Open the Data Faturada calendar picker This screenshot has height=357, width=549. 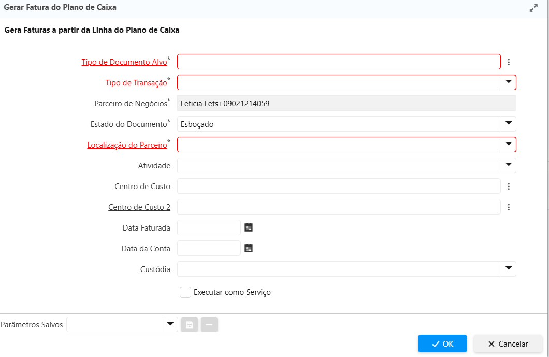coord(249,227)
